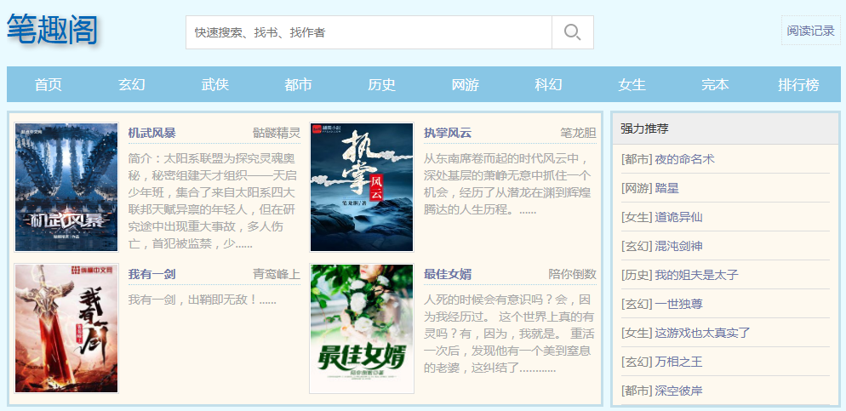Open the 我有一剑 title link
This screenshot has width=846, height=411.
coord(152,275)
